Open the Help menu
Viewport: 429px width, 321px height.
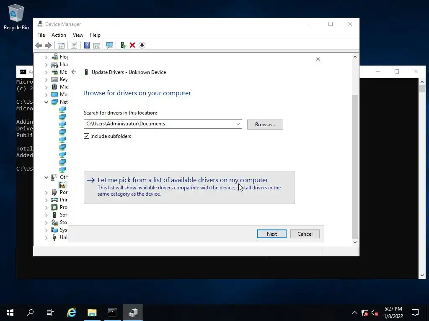pos(95,35)
